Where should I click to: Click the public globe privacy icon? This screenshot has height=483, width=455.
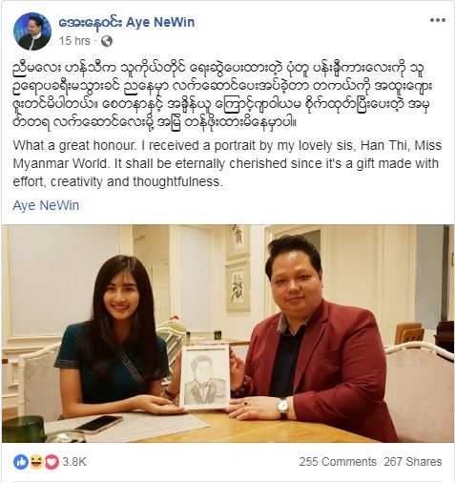point(107,41)
